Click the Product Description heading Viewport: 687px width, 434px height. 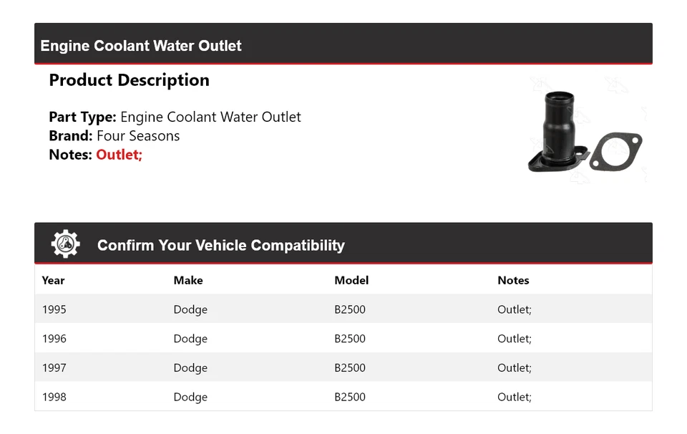pos(129,80)
